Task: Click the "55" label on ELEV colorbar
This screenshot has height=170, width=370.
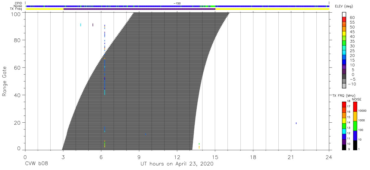Action: (x=352, y=22)
